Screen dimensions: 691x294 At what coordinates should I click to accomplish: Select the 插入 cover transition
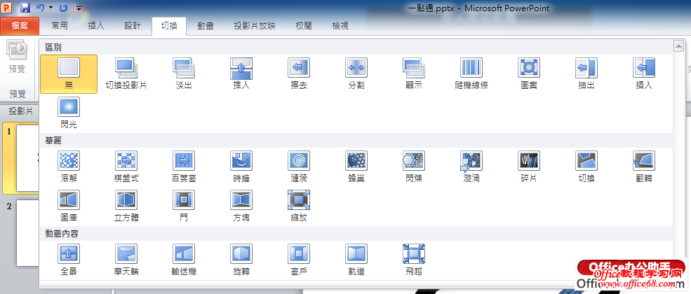click(x=644, y=74)
